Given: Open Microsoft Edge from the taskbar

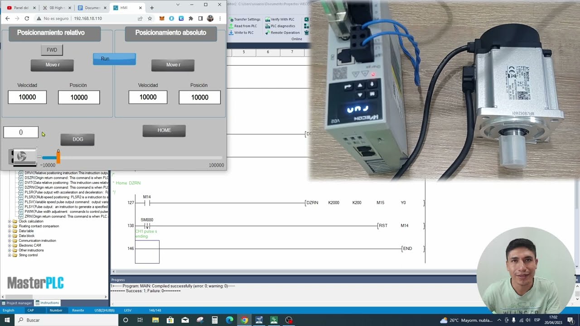Looking at the screenshot, I should (x=229, y=320).
